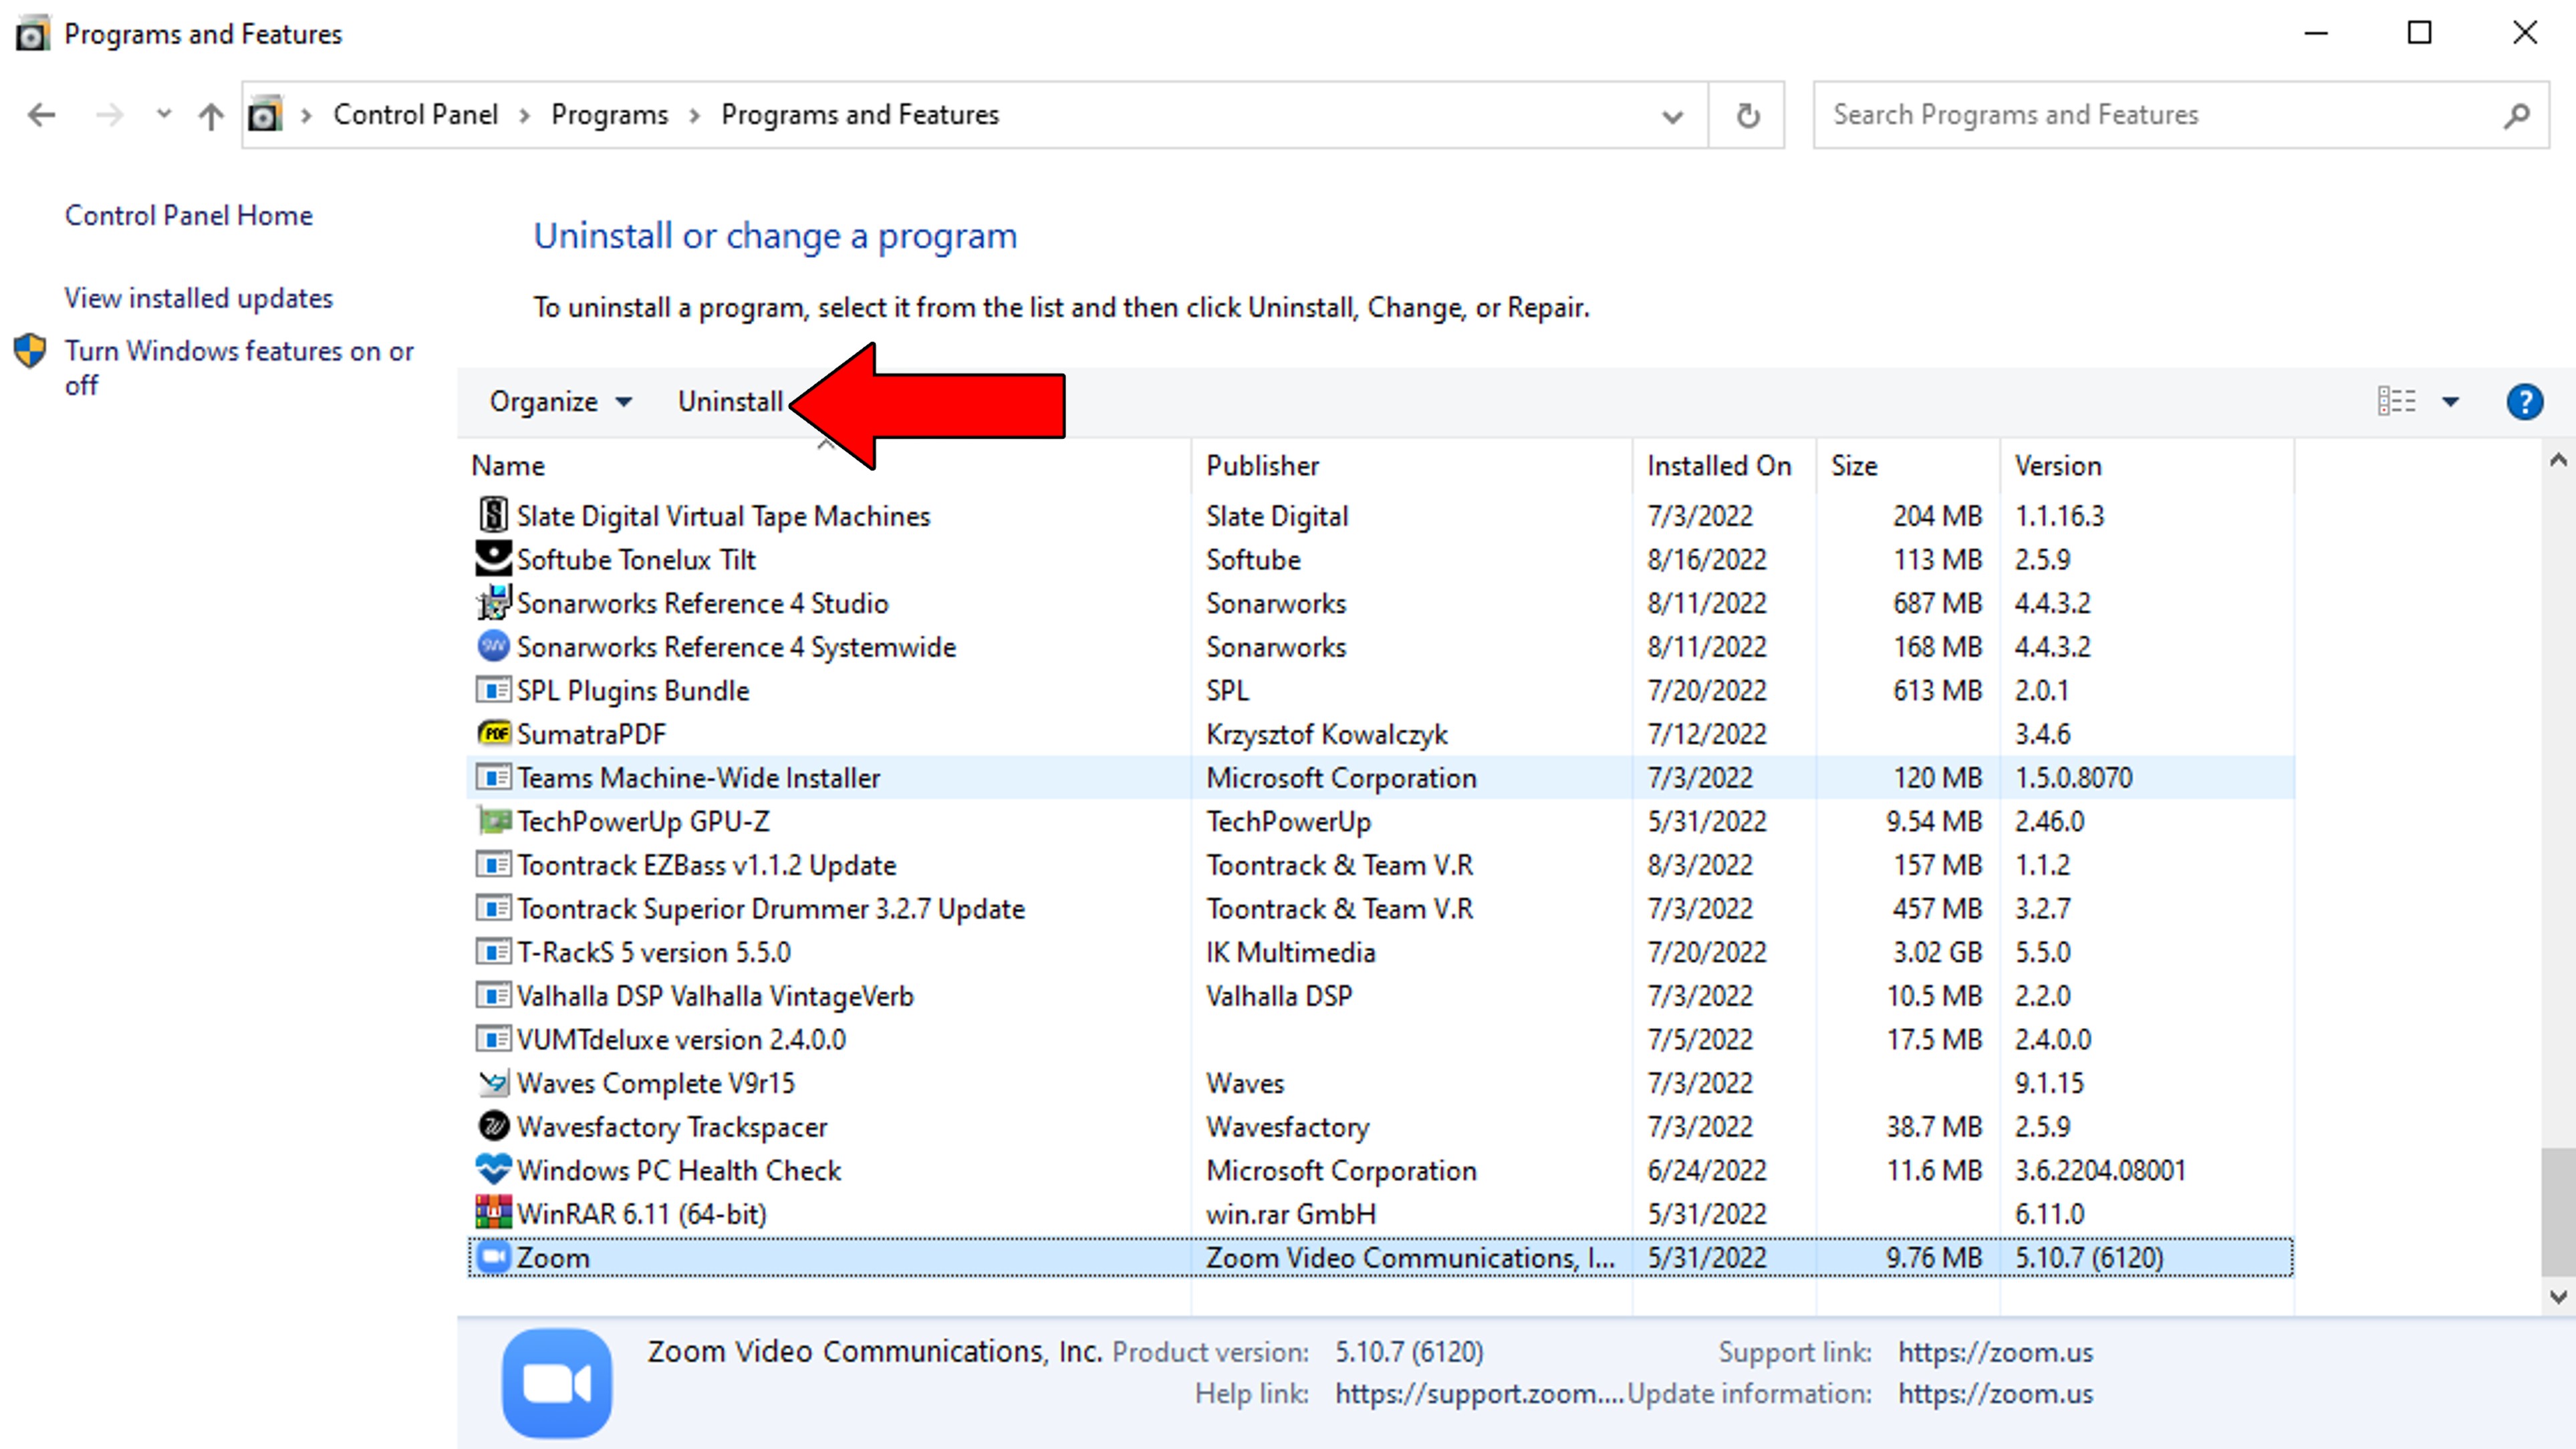
Task: Click the refresh icon beside address bar
Action: click(1747, 116)
